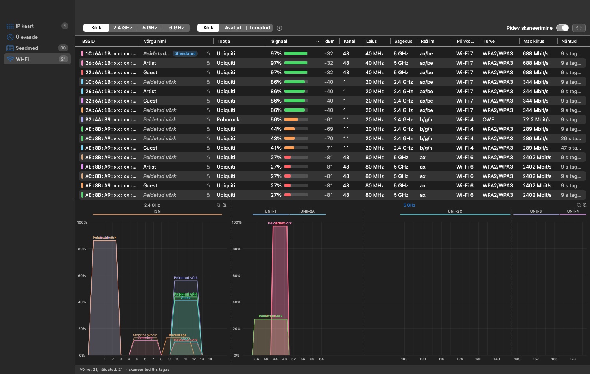Image resolution: width=590 pixels, height=374 pixels.
Task: Click the ühendatud badge on first network
Action: tap(185, 53)
